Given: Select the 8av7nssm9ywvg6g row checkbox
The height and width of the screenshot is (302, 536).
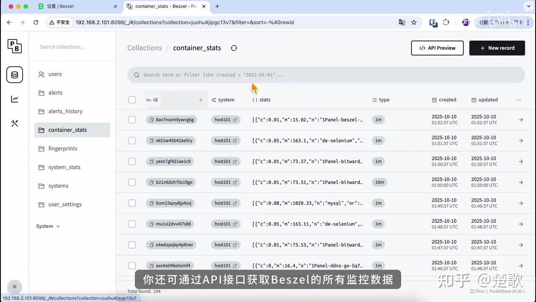Looking at the screenshot, I should (x=132, y=120).
